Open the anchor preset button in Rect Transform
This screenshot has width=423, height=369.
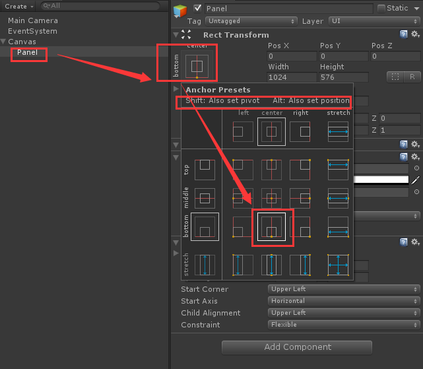click(x=197, y=66)
